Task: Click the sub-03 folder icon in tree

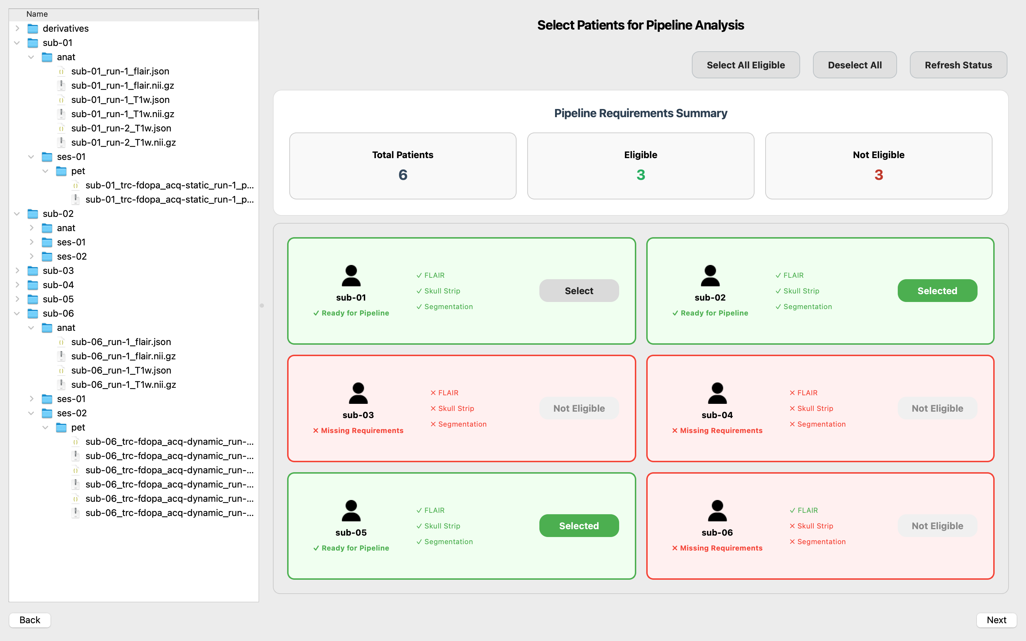Action: (x=33, y=271)
